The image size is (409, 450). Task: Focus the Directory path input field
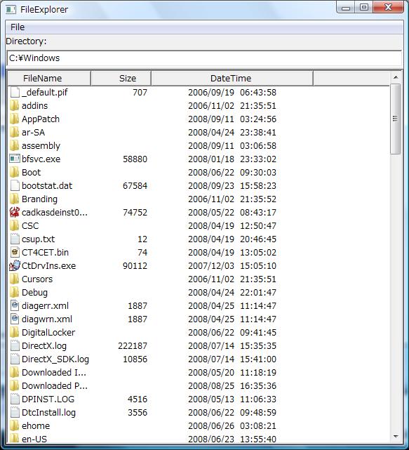(x=204, y=58)
